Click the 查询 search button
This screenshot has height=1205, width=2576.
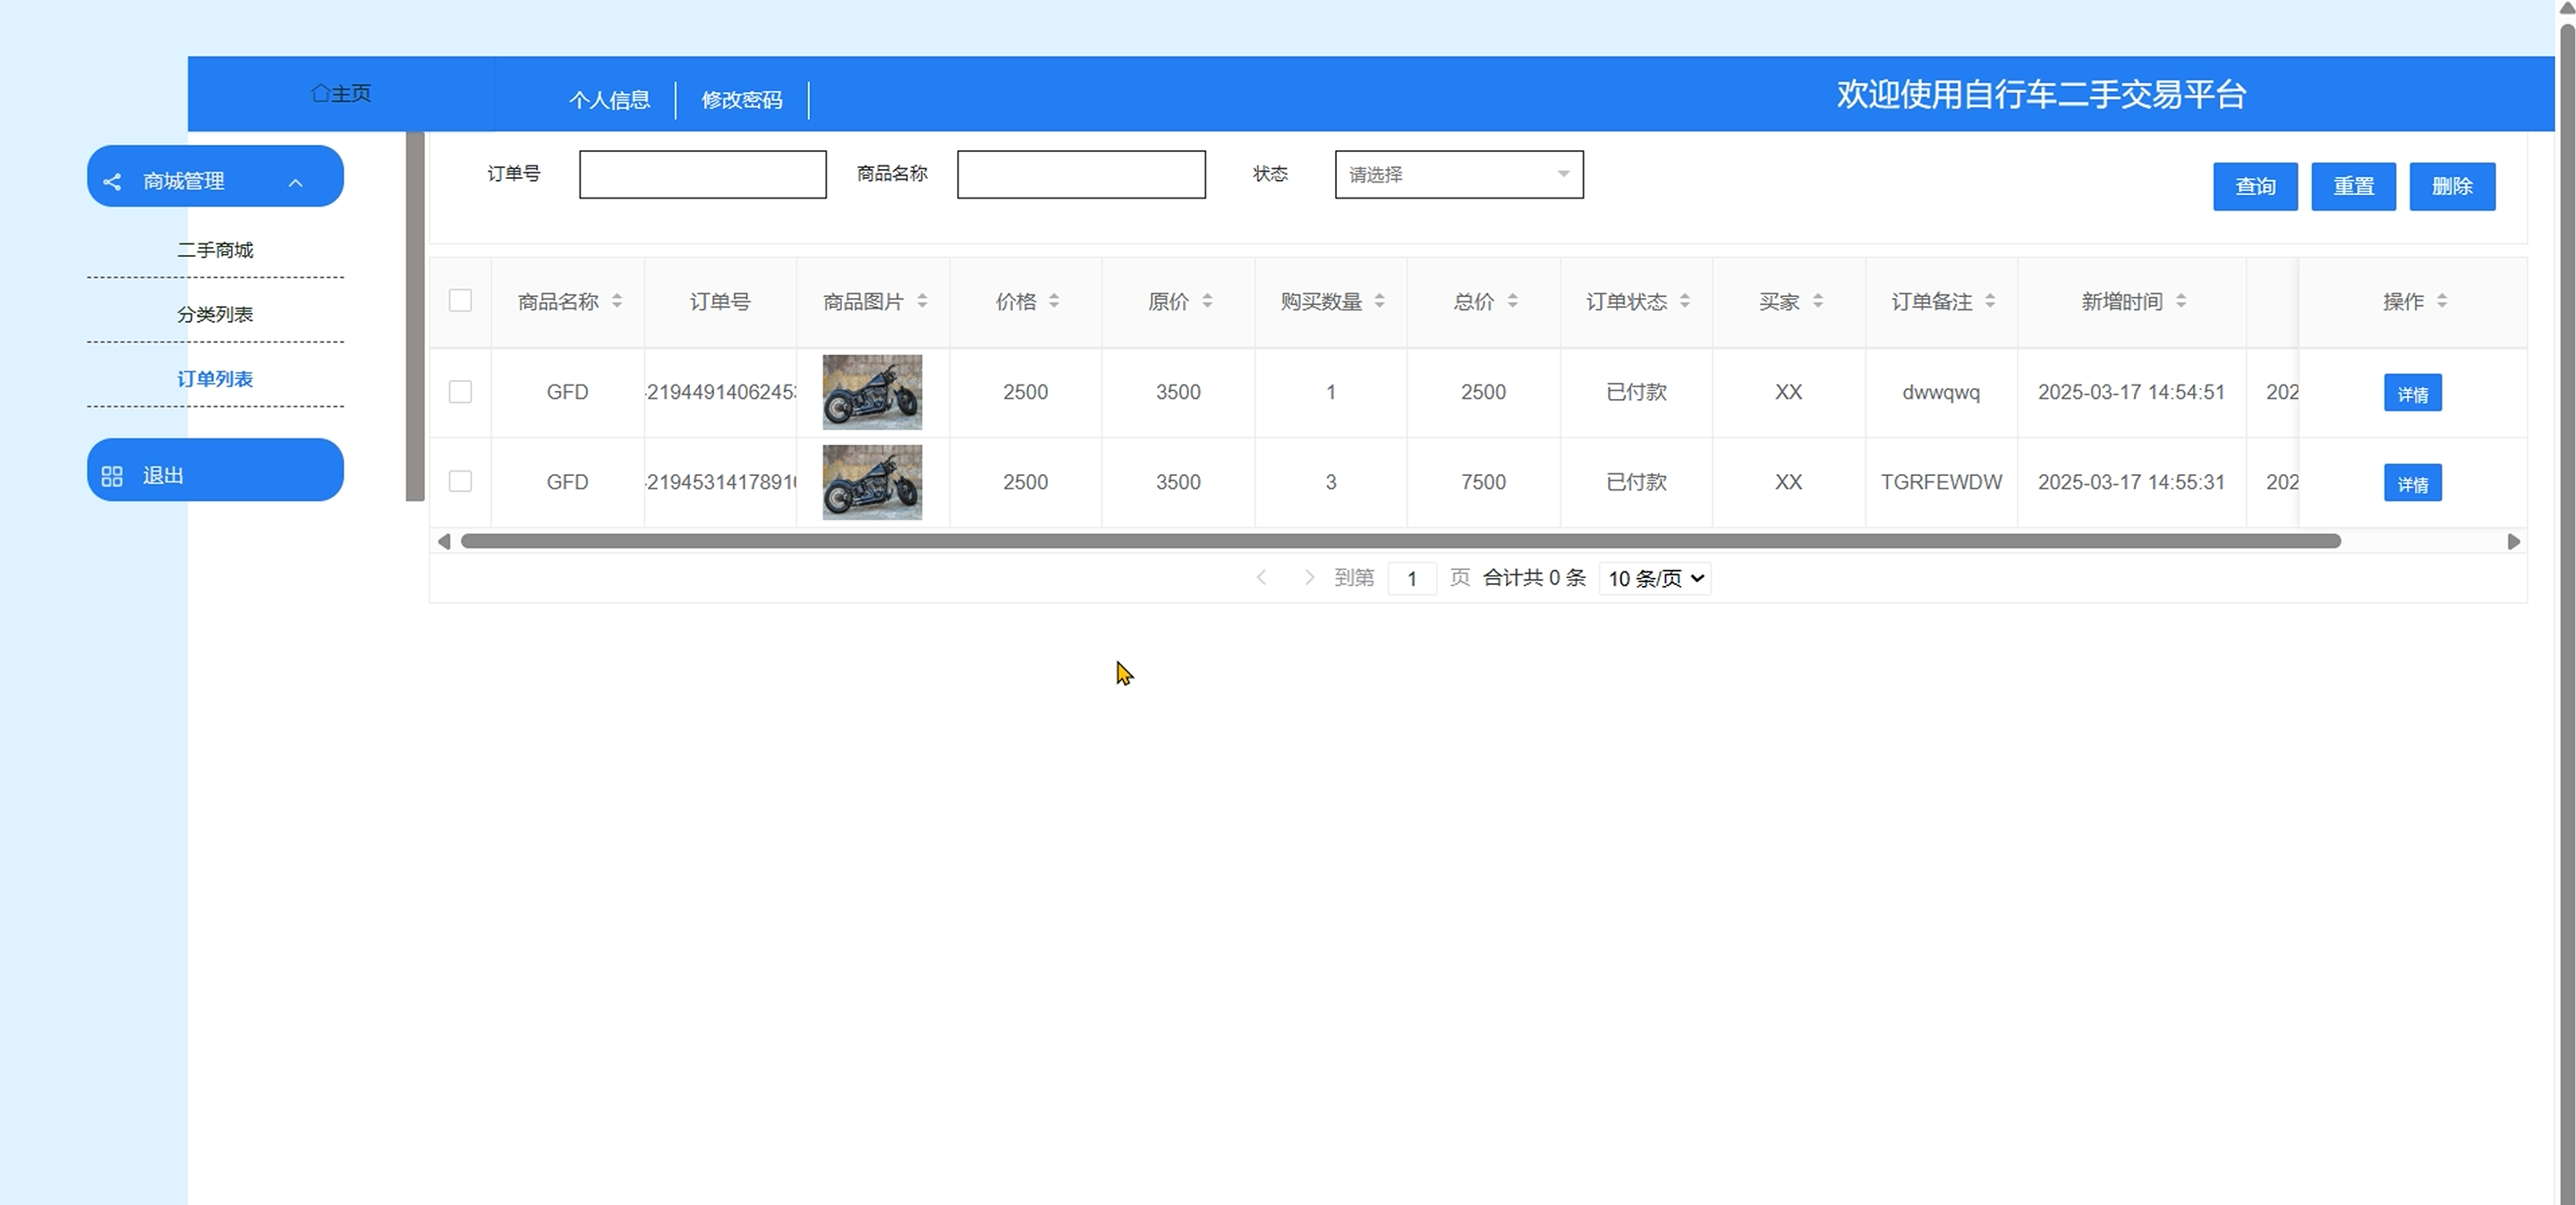(2254, 187)
